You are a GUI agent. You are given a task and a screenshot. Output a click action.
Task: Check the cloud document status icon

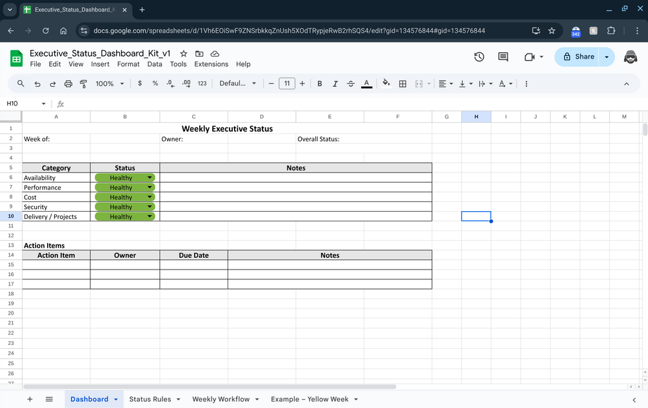coord(215,53)
